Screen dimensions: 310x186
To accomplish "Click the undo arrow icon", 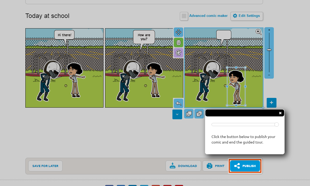I will click(178, 103).
